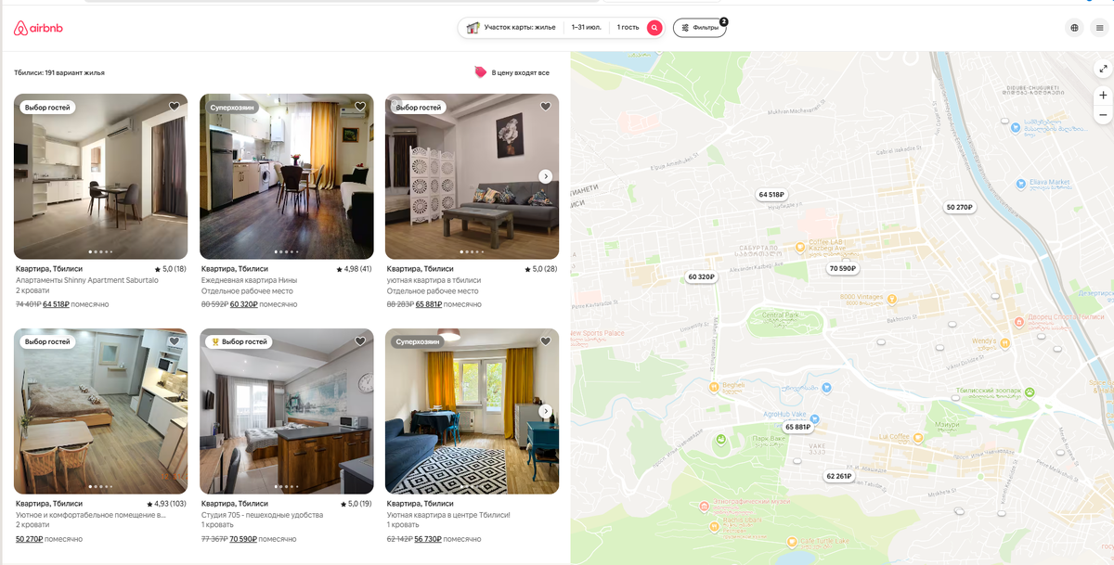1114x565 pixels.
Task: Open the Фильтры filters button
Action: tap(700, 28)
